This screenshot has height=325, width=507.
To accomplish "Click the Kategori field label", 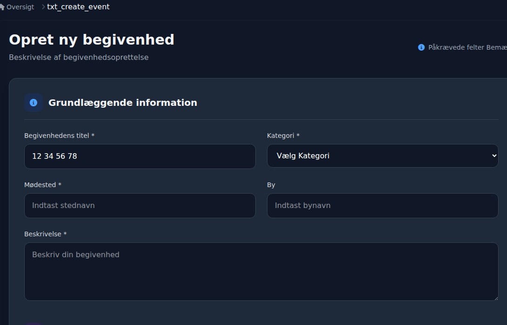I will (x=283, y=136).
